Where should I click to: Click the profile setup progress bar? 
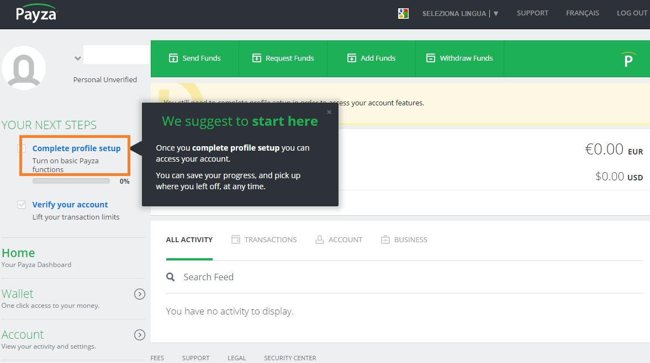(x=71, y=181)
